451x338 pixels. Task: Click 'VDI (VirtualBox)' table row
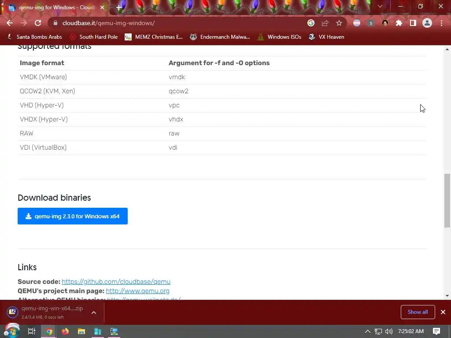pos(222,147)
